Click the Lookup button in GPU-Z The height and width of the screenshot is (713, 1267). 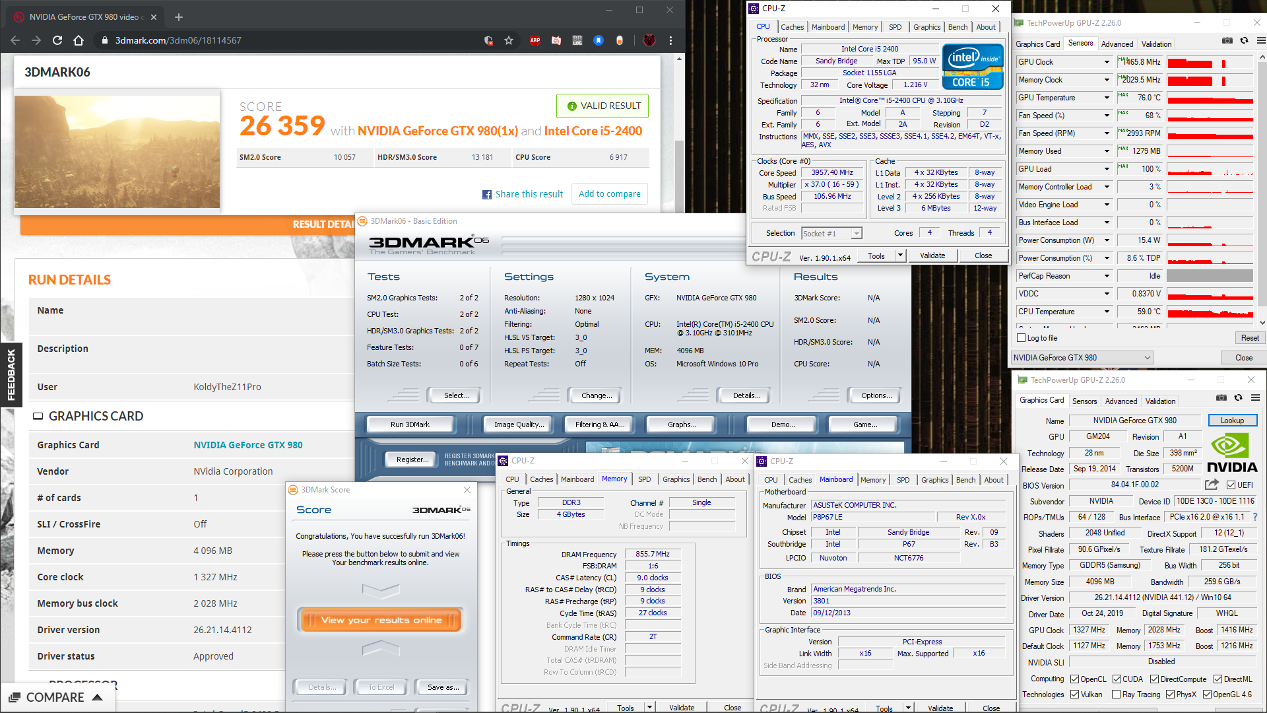coord(1232,421)
